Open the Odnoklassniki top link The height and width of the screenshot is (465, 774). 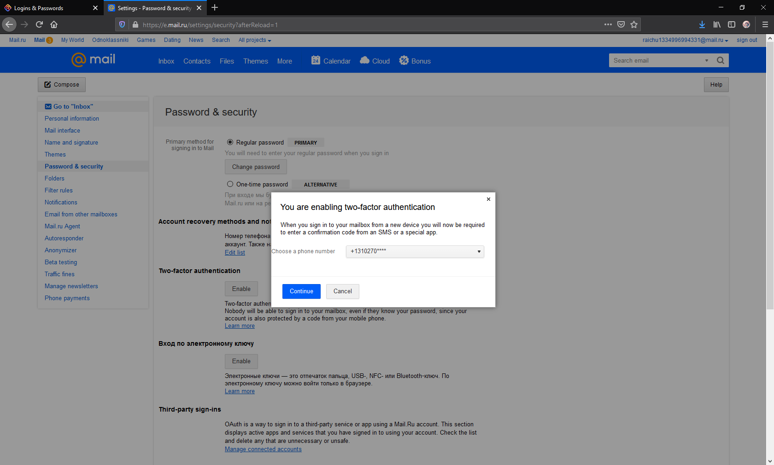[x=110, y=40]
